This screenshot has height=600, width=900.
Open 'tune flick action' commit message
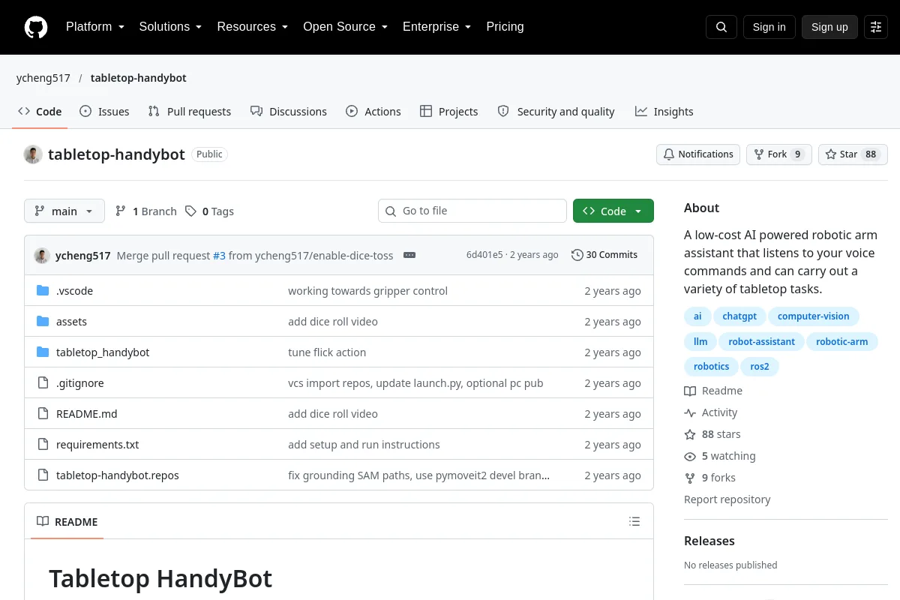point(327,352)
